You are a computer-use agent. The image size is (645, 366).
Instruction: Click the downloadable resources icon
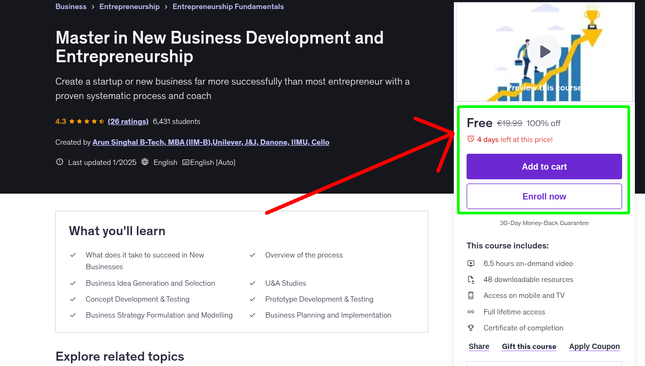pos(471,279)
